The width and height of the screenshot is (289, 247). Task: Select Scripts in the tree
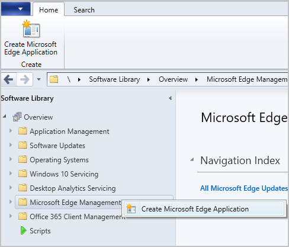click(x=40, y=231)
